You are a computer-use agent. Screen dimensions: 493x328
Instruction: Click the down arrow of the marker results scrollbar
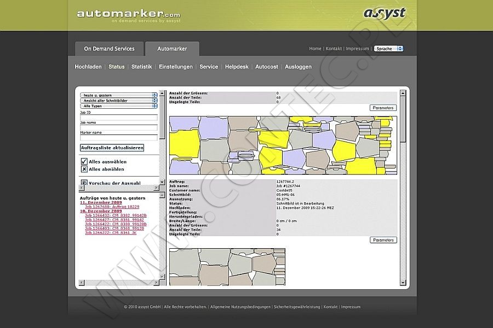pos(403,283)
